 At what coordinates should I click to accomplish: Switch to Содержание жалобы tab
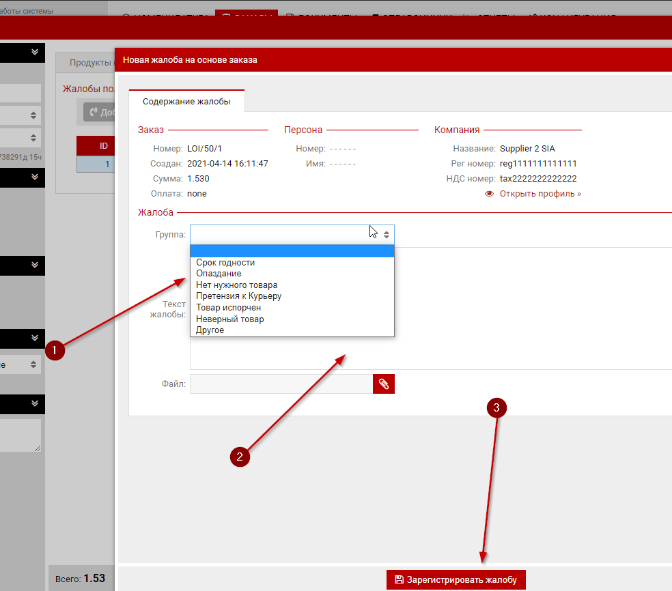(186, 101)
